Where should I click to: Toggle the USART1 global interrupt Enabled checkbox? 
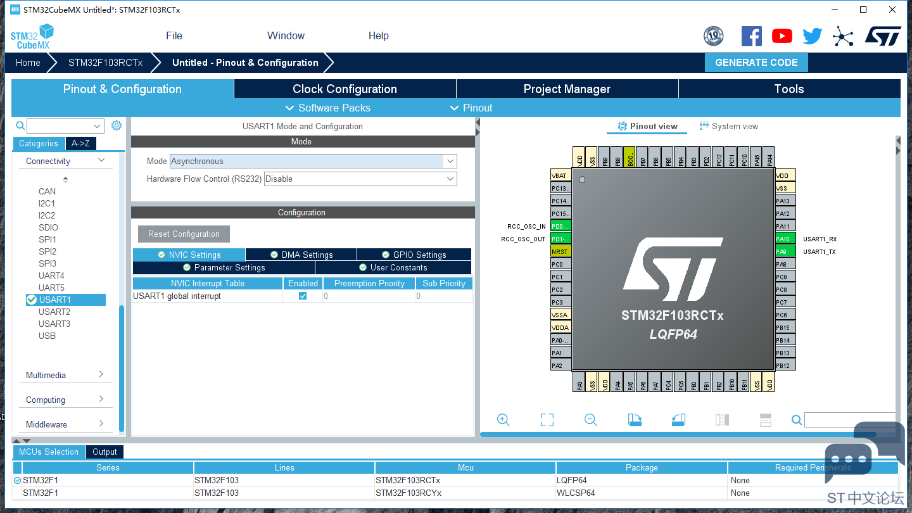[x=303, y=296]
